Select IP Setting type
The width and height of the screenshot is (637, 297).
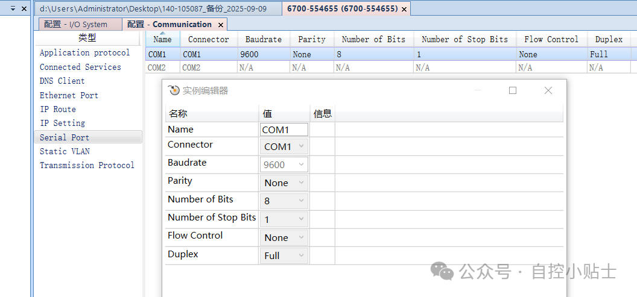(62, 123)
